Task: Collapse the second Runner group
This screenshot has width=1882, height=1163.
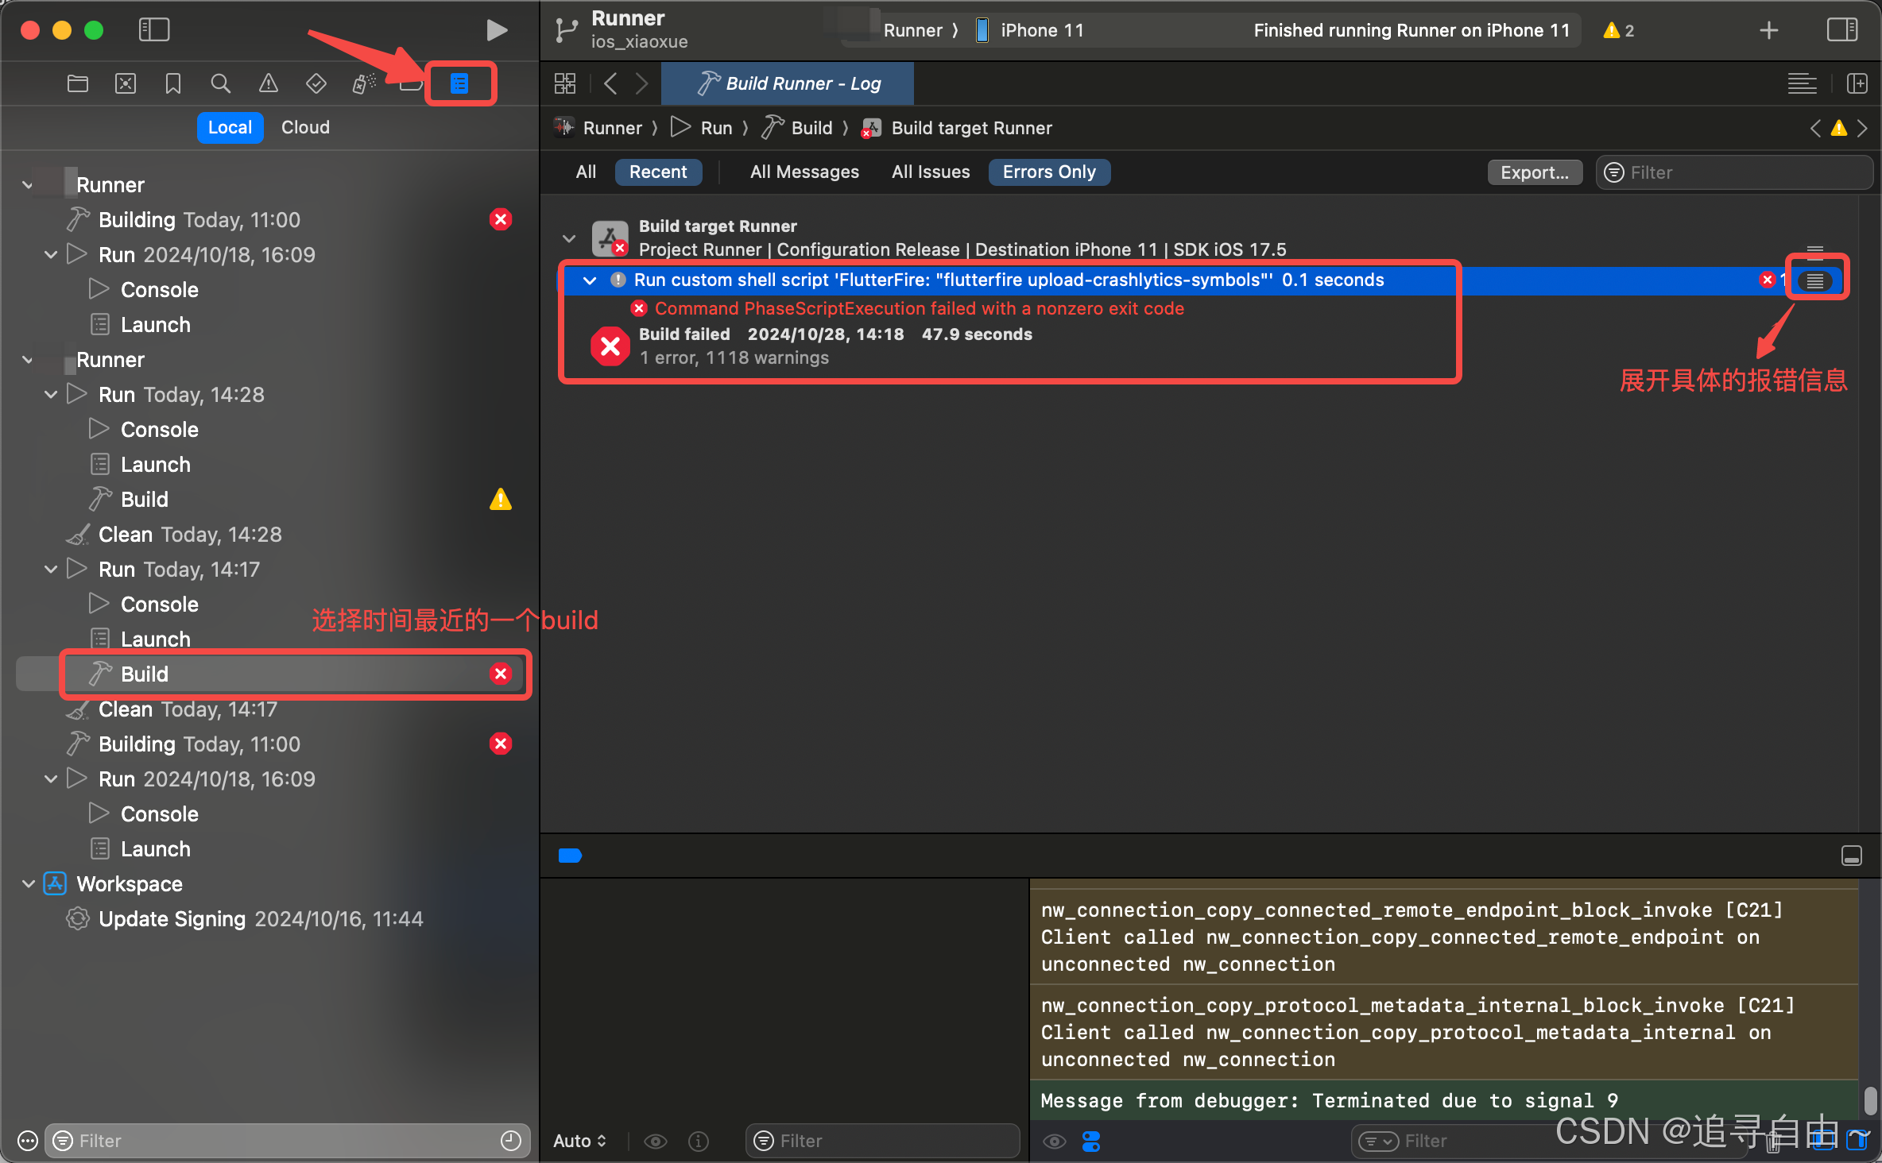Action: coord(28,360)
